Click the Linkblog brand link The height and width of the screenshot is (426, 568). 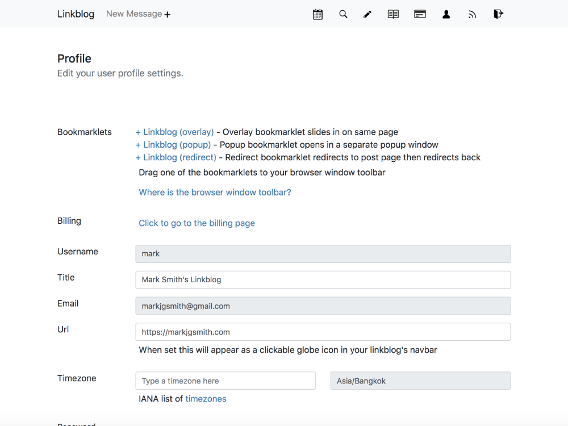click(x=76, y=14)
